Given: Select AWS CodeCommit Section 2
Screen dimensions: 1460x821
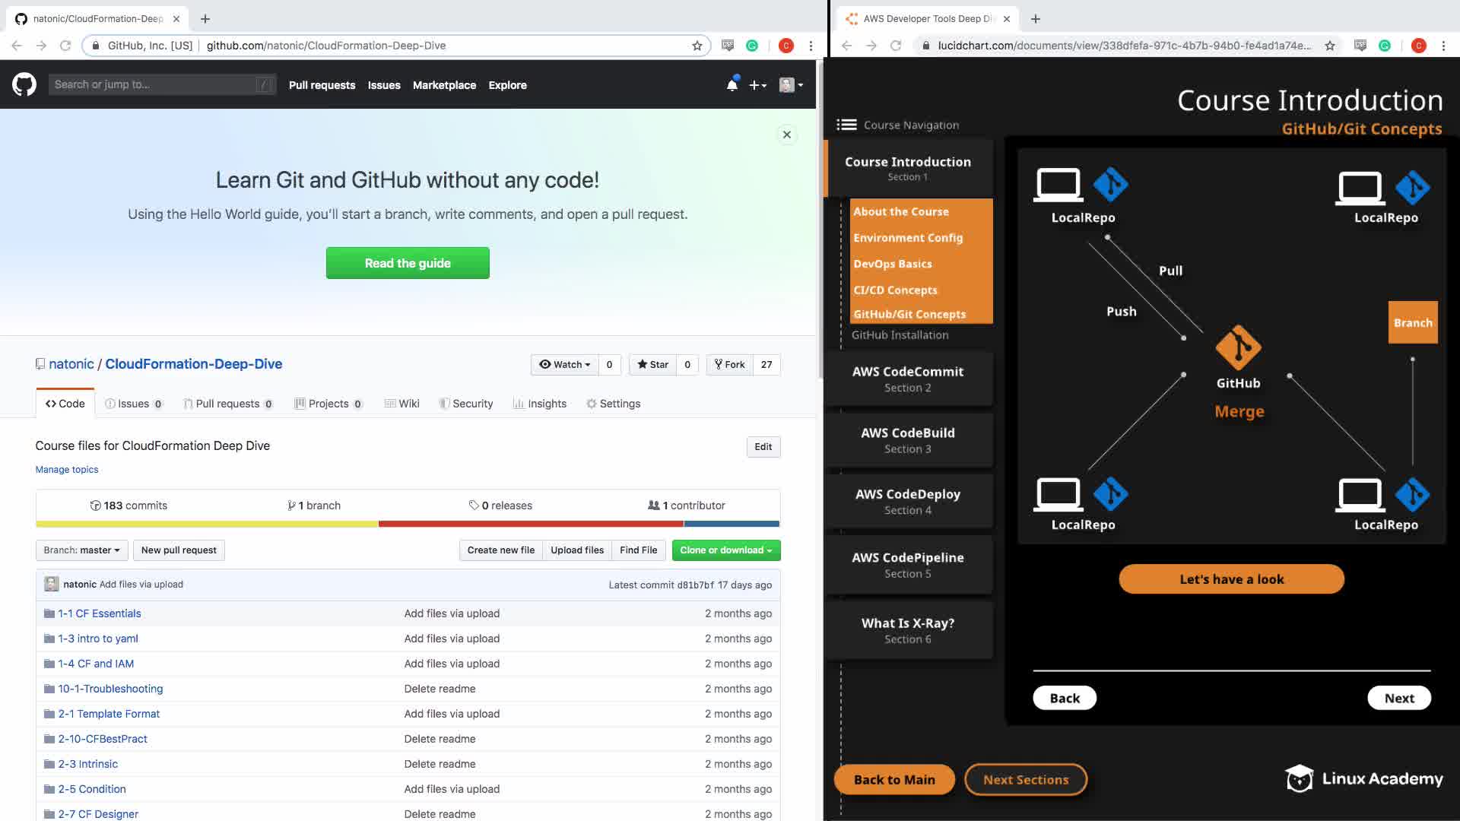Looking at the screenshot, I should coord(907,379).
